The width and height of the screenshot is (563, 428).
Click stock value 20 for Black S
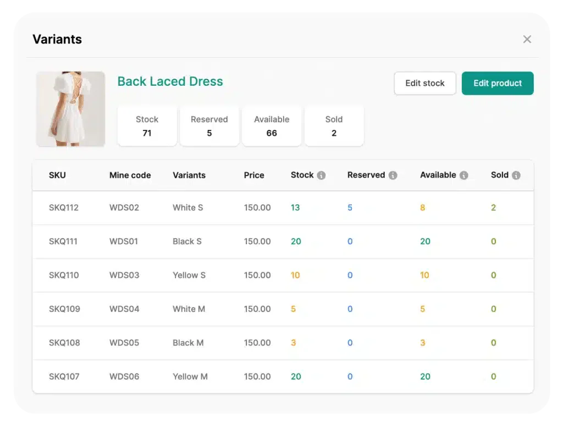296,242
